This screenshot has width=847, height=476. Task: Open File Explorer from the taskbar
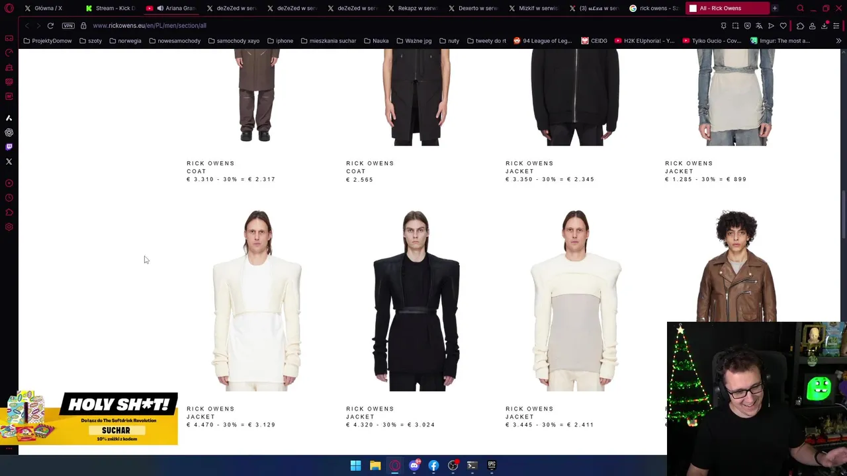tap(375, 465)
